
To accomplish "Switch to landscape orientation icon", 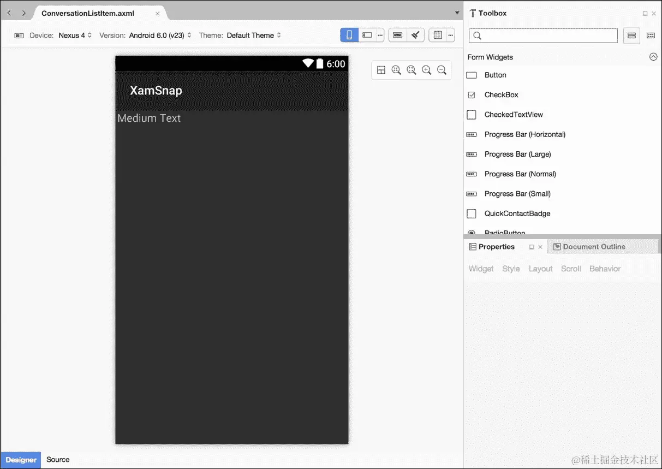I will pyautogui.click(x=367, y=35).
